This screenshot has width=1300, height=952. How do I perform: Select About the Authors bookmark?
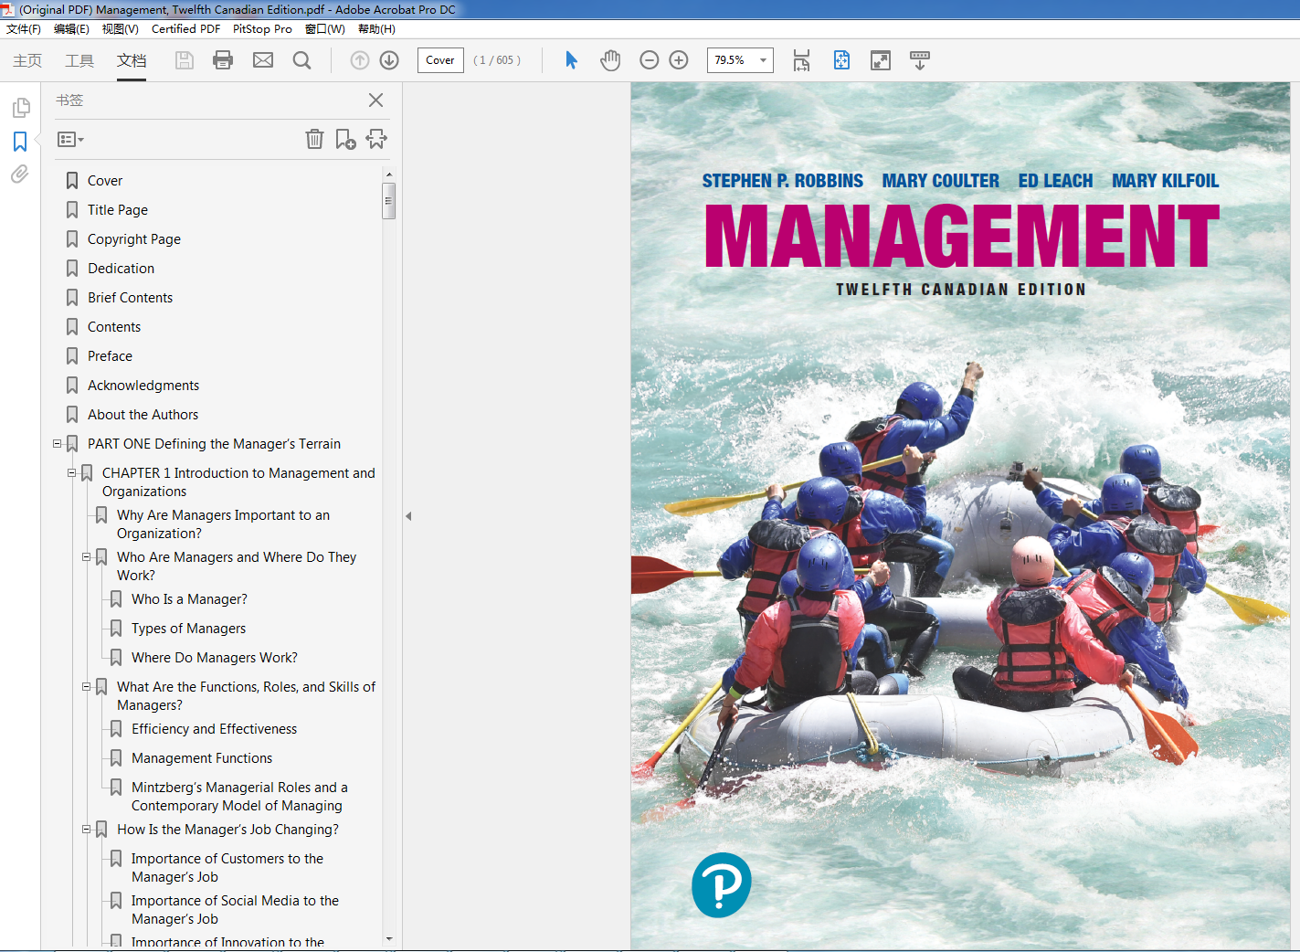point(143,415)
